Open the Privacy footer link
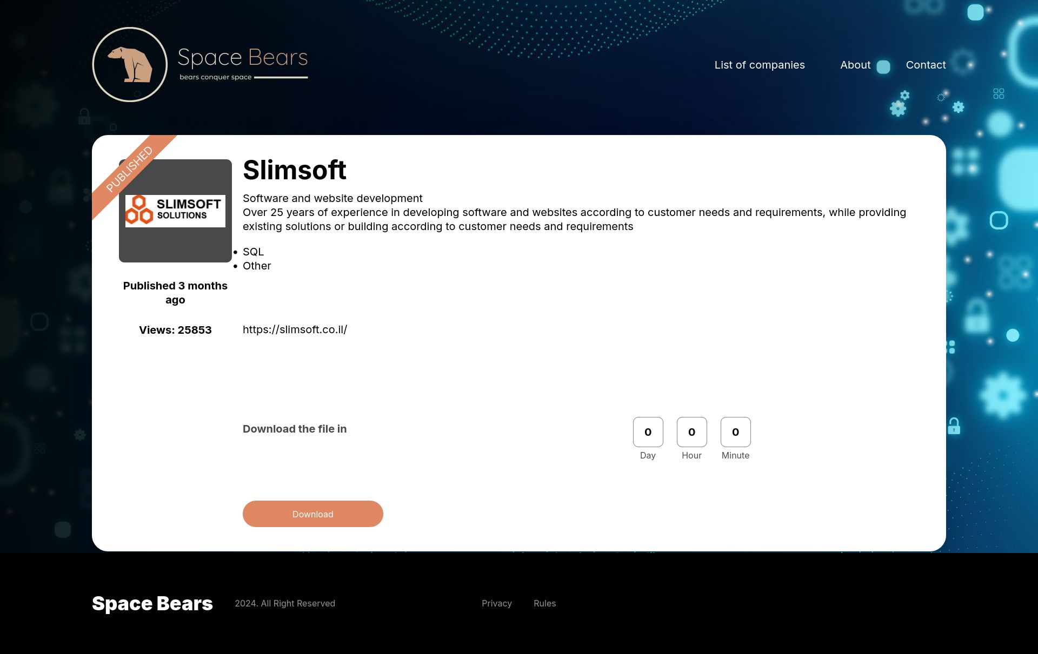This screenshot has width=1038, height=654. (x=496, y=603)
